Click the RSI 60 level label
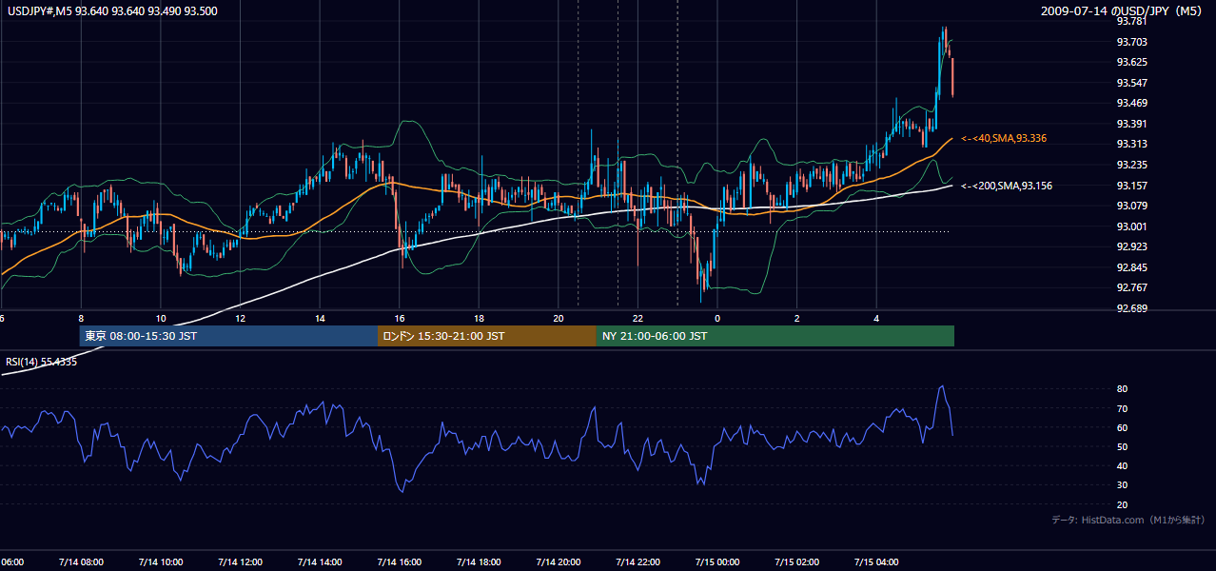Viewport: 1216px width, 571px height. [x=1122, y=427]
